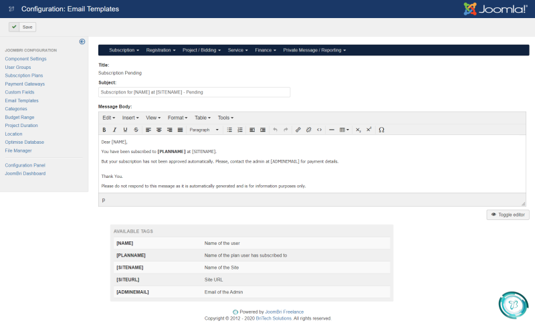
Task: Undo the last edit
Action: (275, 130)
